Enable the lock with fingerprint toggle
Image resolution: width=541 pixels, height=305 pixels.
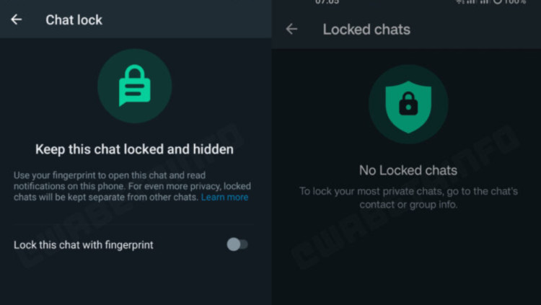pos(237,244)
